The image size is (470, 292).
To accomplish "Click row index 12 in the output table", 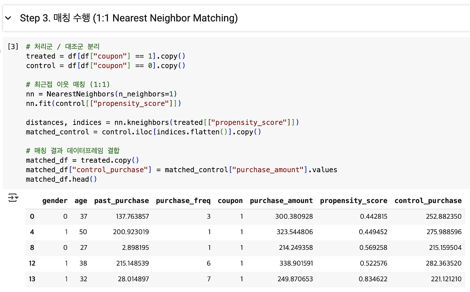I will coord(32,263).
